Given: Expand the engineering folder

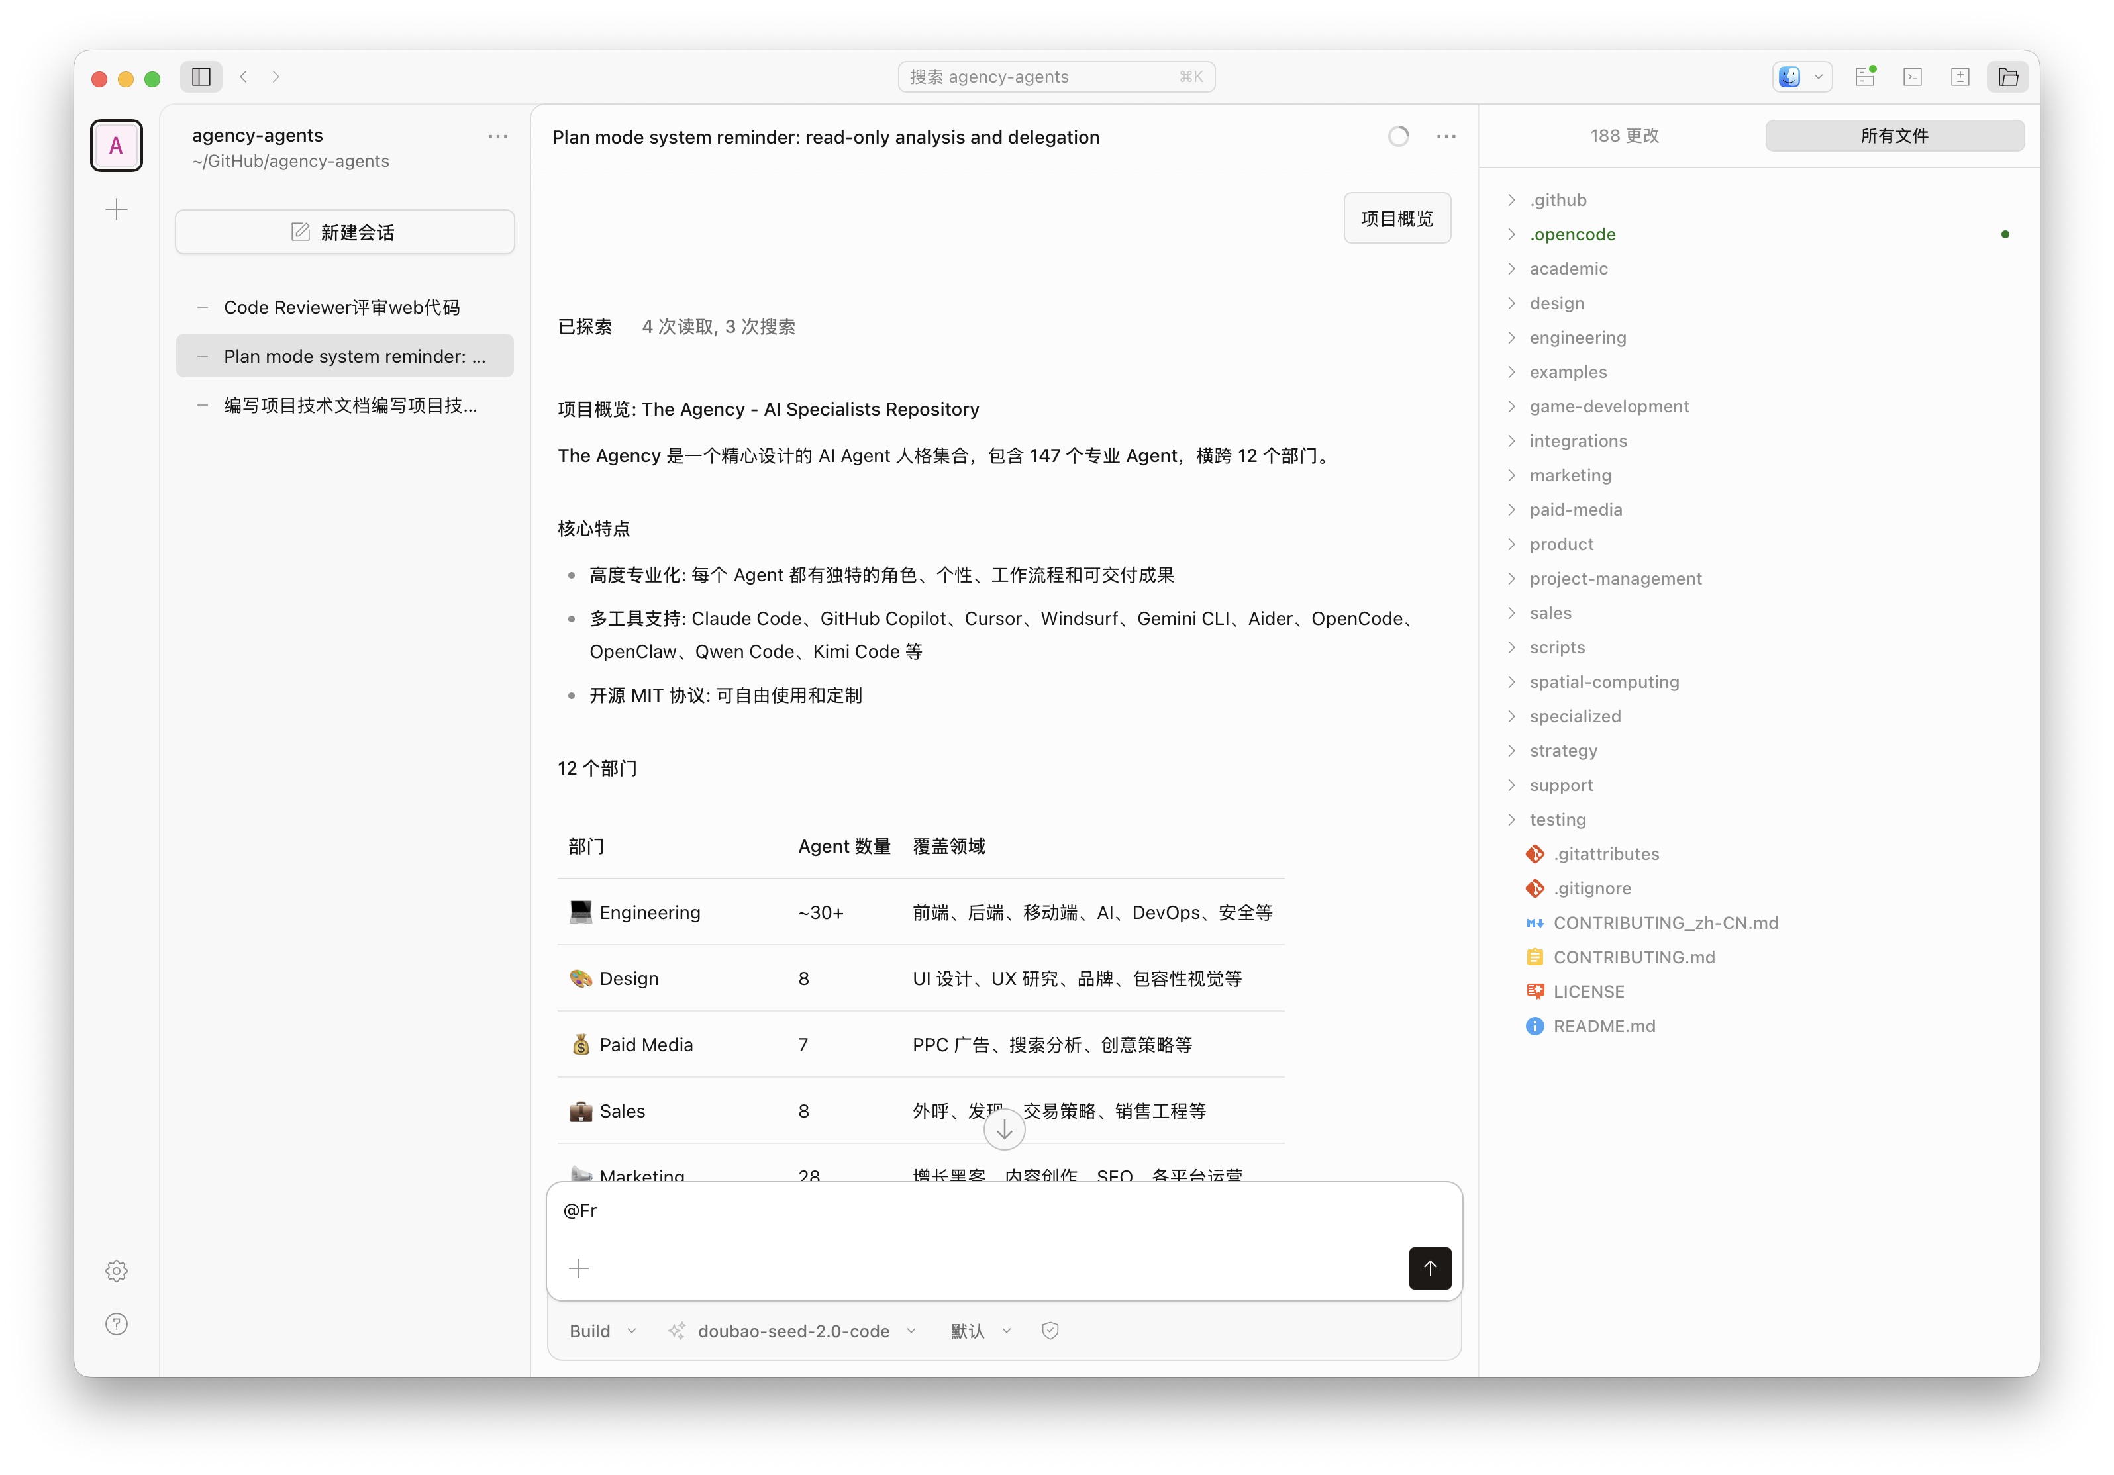Looking at the screenshot, I should (x=1577, y=338).
